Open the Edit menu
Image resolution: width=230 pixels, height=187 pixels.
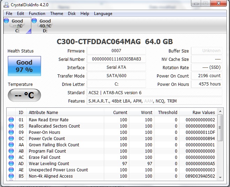(21, 14)
